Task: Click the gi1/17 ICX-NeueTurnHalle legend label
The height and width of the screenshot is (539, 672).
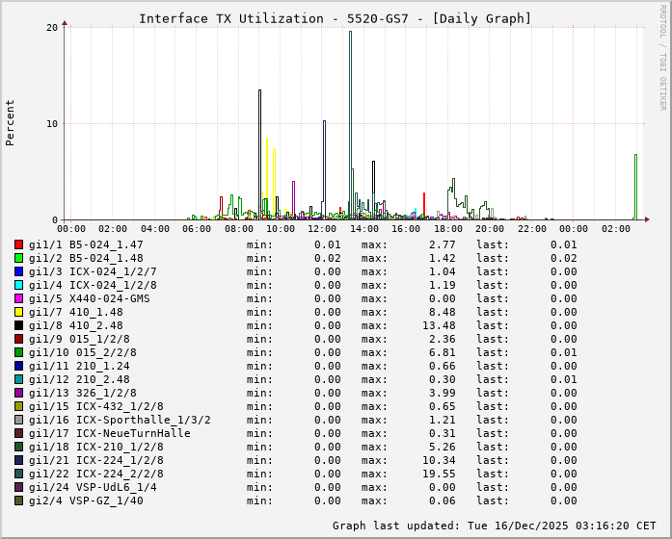Action: click(x=109, y=433)
